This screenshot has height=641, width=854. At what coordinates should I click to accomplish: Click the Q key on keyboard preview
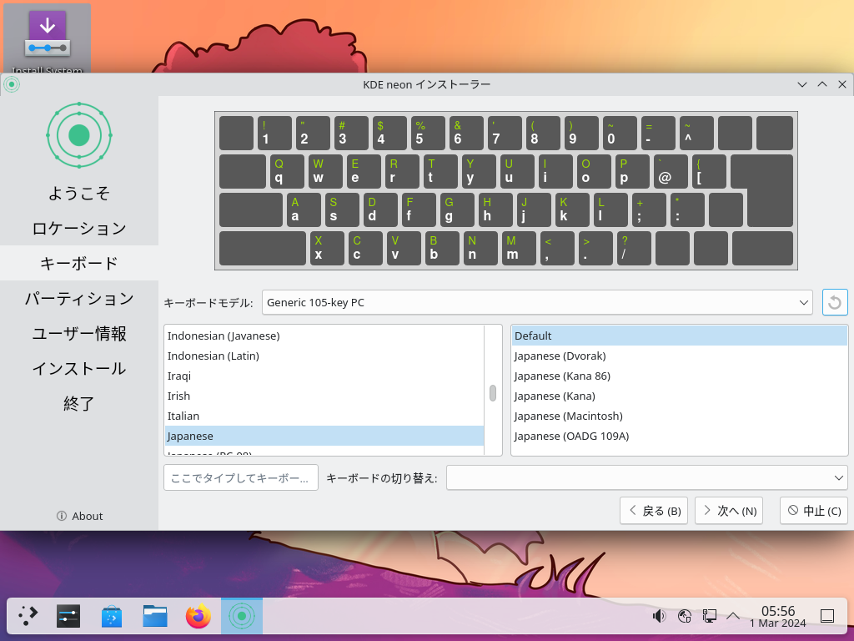click(287, 171)
